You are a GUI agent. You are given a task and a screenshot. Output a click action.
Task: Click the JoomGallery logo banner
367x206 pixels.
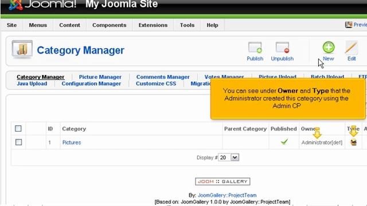click(x=222, y=181)
